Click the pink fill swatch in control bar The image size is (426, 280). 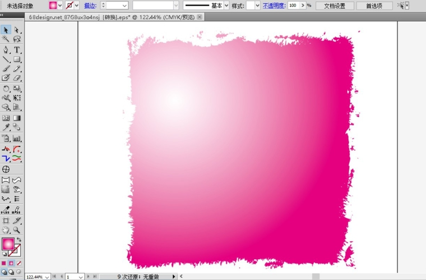pyautogui.click(x=53, y=6)
